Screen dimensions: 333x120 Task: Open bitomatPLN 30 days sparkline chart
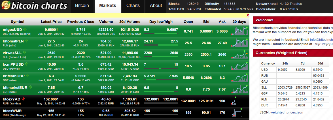(239, 43)
